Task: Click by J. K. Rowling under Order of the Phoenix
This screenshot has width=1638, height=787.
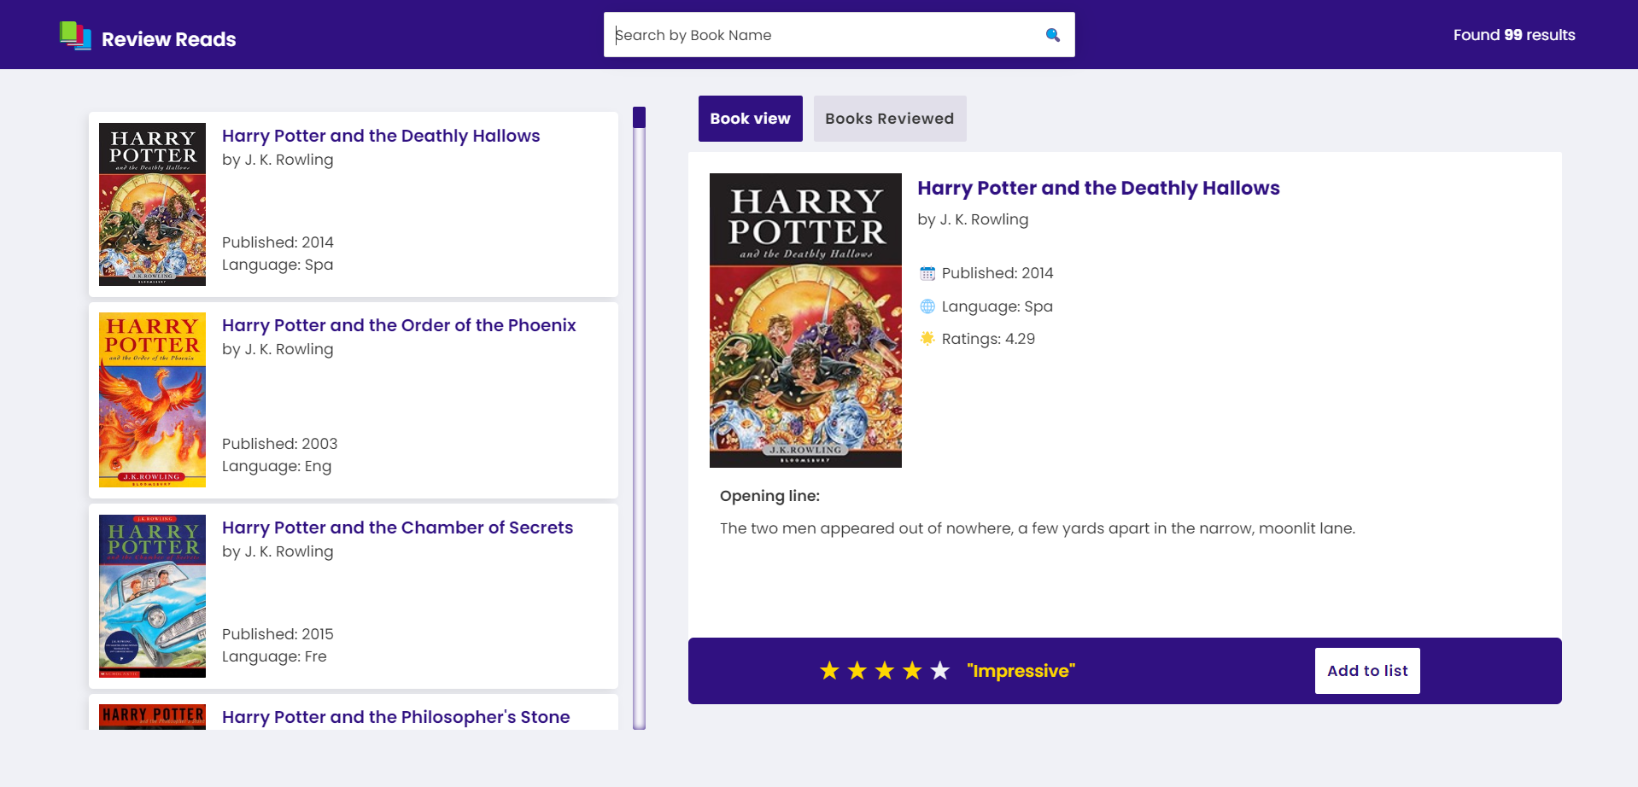Action: tap(278, 349)
